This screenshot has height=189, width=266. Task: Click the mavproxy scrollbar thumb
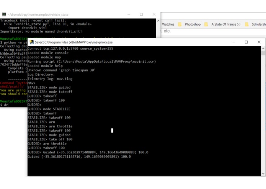tap(263, 53)
